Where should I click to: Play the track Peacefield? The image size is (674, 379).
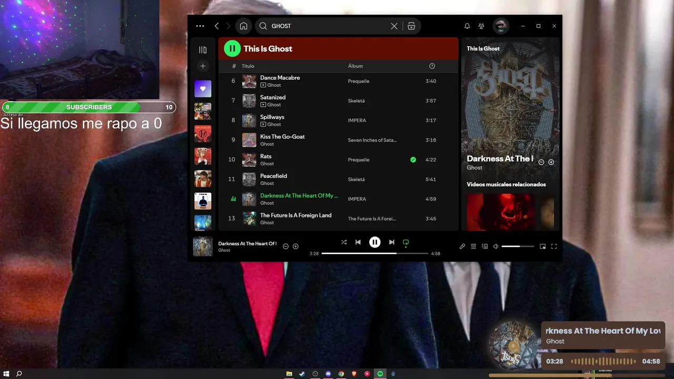273,176
